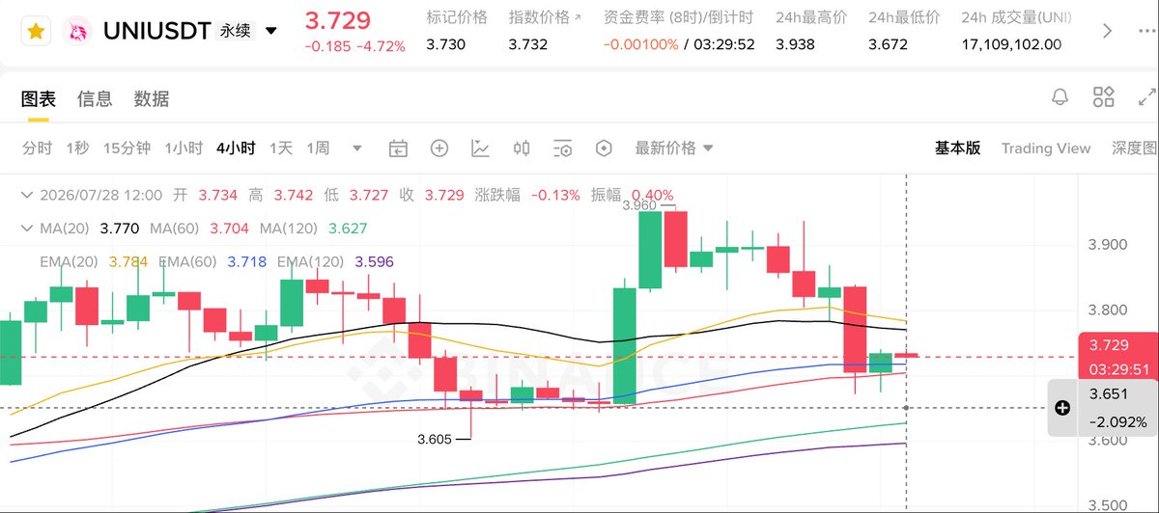This screenshot has width=1159, height=513.
Task: Switch to 基本版 chart view
Action: pos(957,148)
